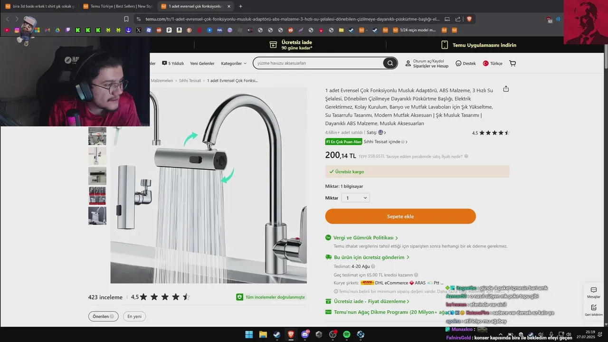Open the Miktar quantity dropdown

pyautogui.click(x=355, y=198)
